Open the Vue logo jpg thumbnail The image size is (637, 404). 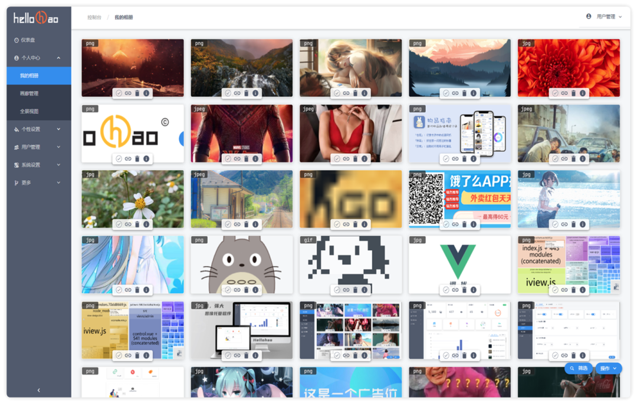pos(459,264)
